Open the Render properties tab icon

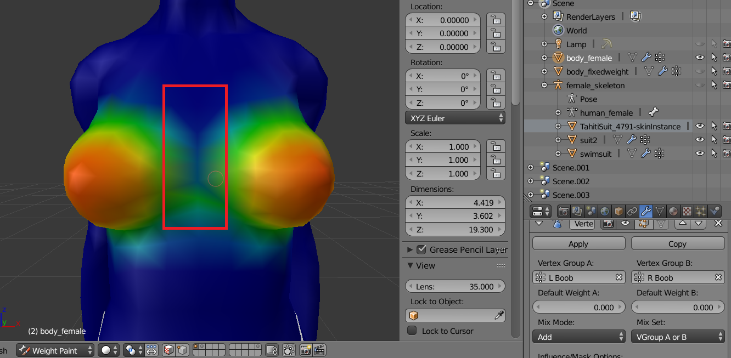(x=563, y=211)
